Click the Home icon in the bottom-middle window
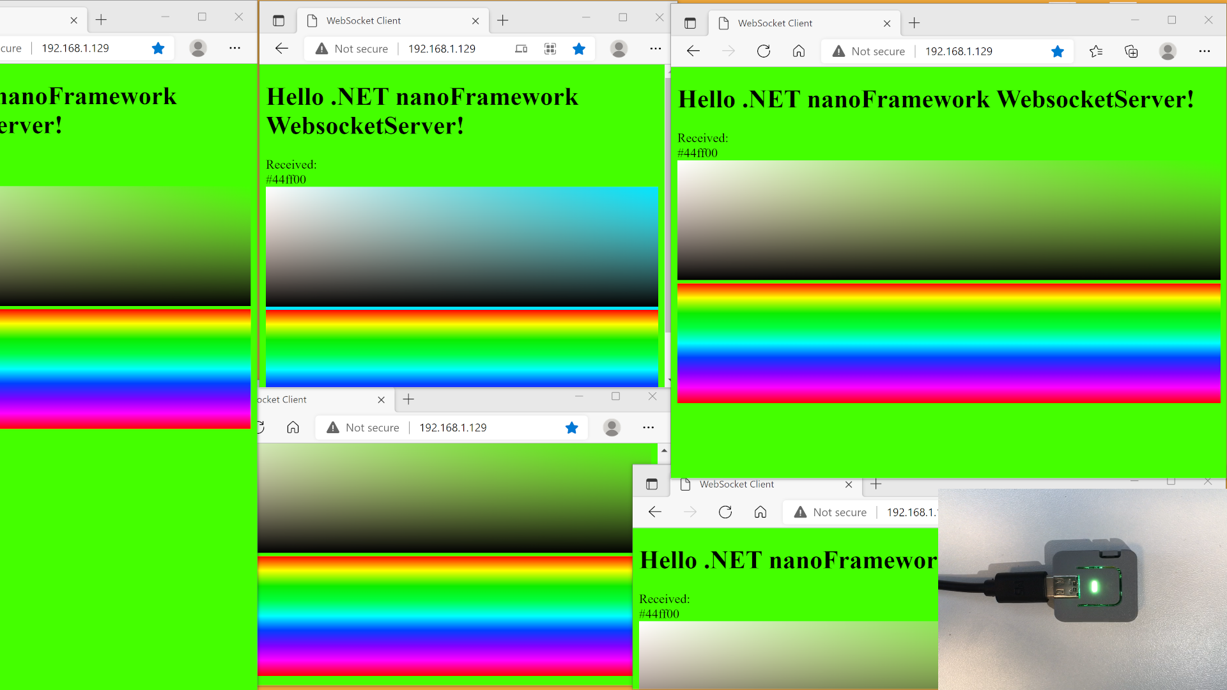The width and height of the screenshot is (1227, 690). (293, 427)
